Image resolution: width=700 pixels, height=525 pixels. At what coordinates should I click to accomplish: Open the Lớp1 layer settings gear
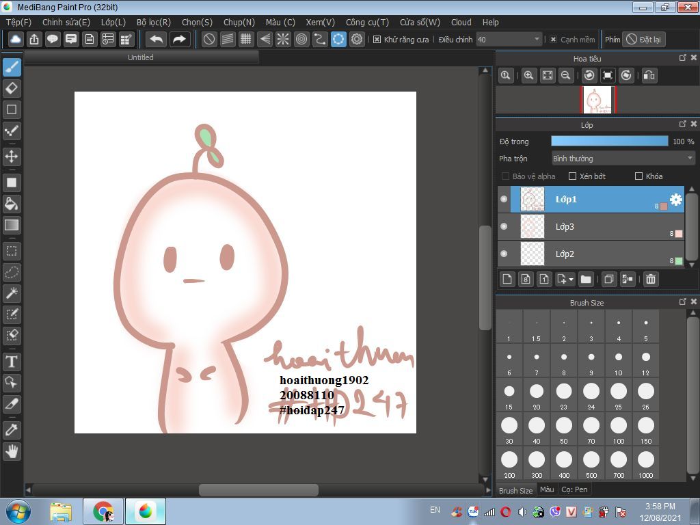click(675, 199)
